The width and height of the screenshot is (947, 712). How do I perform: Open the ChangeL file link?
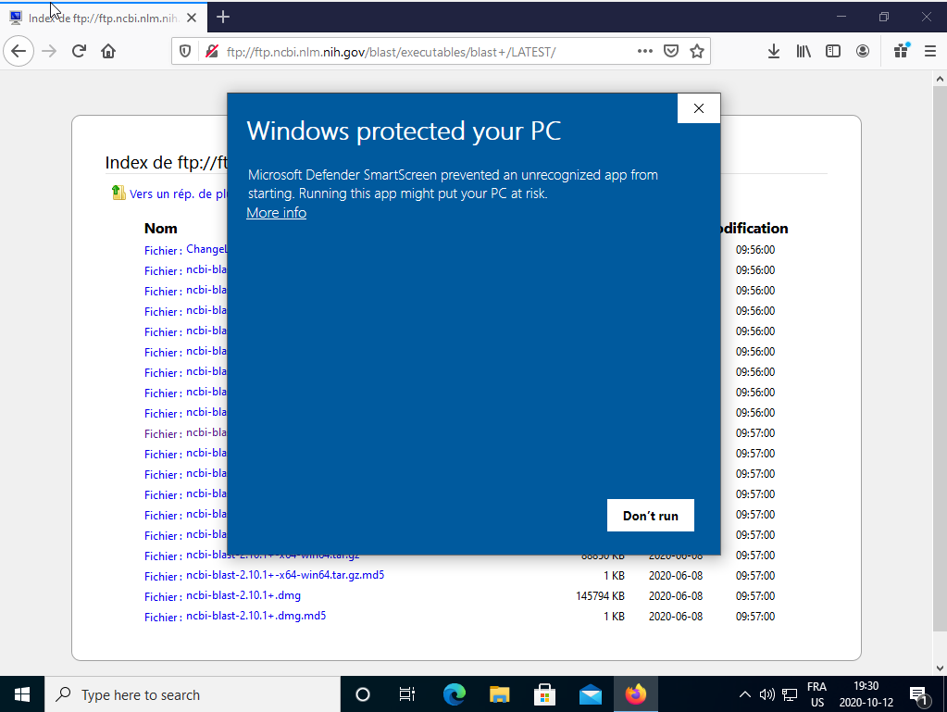coord(206,249)
